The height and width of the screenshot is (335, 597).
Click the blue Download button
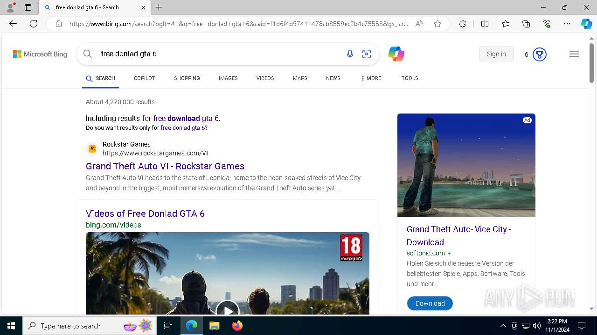pyautogui.click(x=430, y=303)
